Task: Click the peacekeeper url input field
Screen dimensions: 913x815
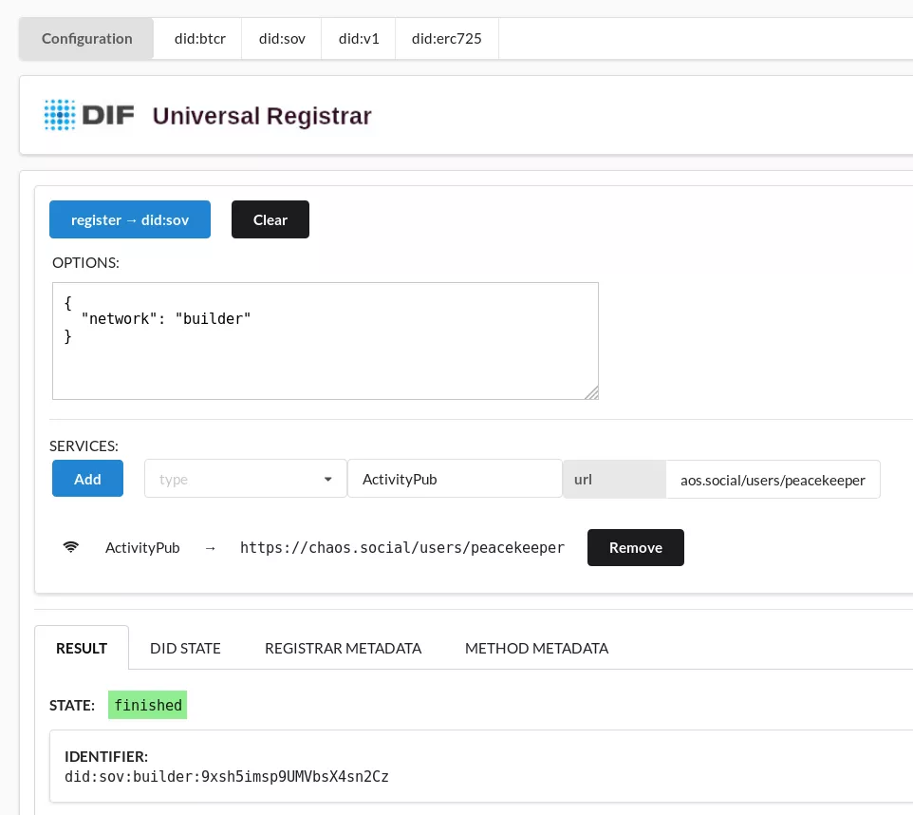Action: tap(773, 479)
